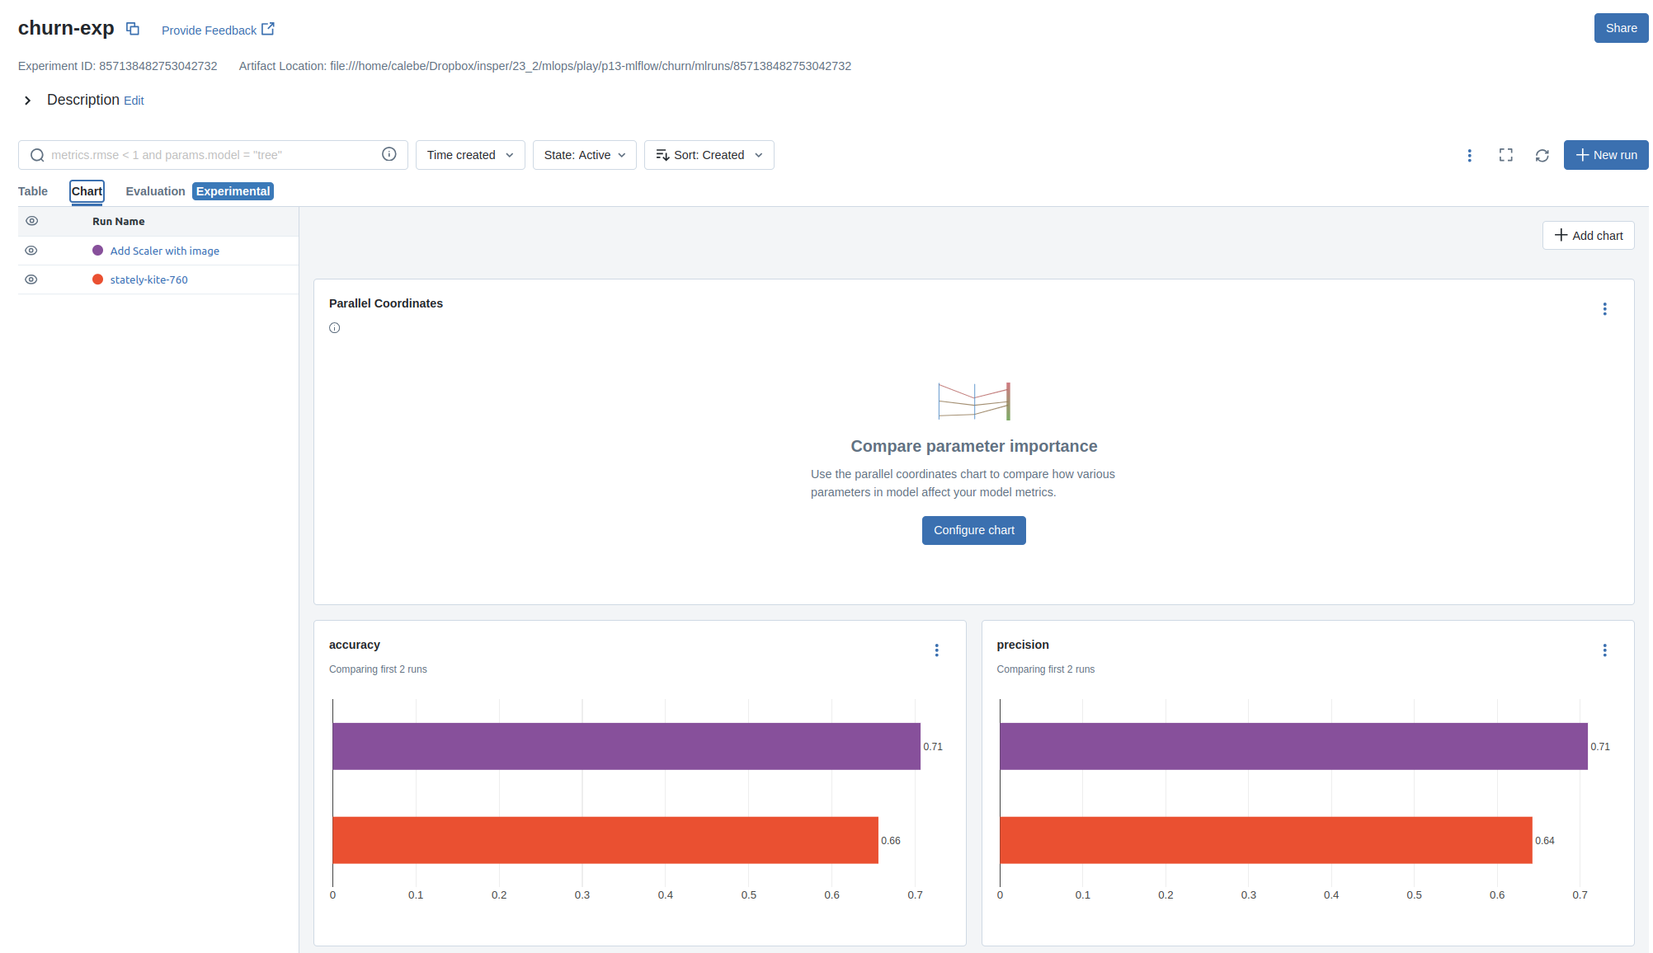The image size is (1653, 953).
Task: Click the Configure chart button
Action: pos(973,530)
